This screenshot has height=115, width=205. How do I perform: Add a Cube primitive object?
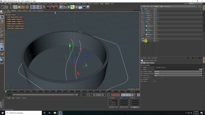pyautogui.click(x=61, y=7)
